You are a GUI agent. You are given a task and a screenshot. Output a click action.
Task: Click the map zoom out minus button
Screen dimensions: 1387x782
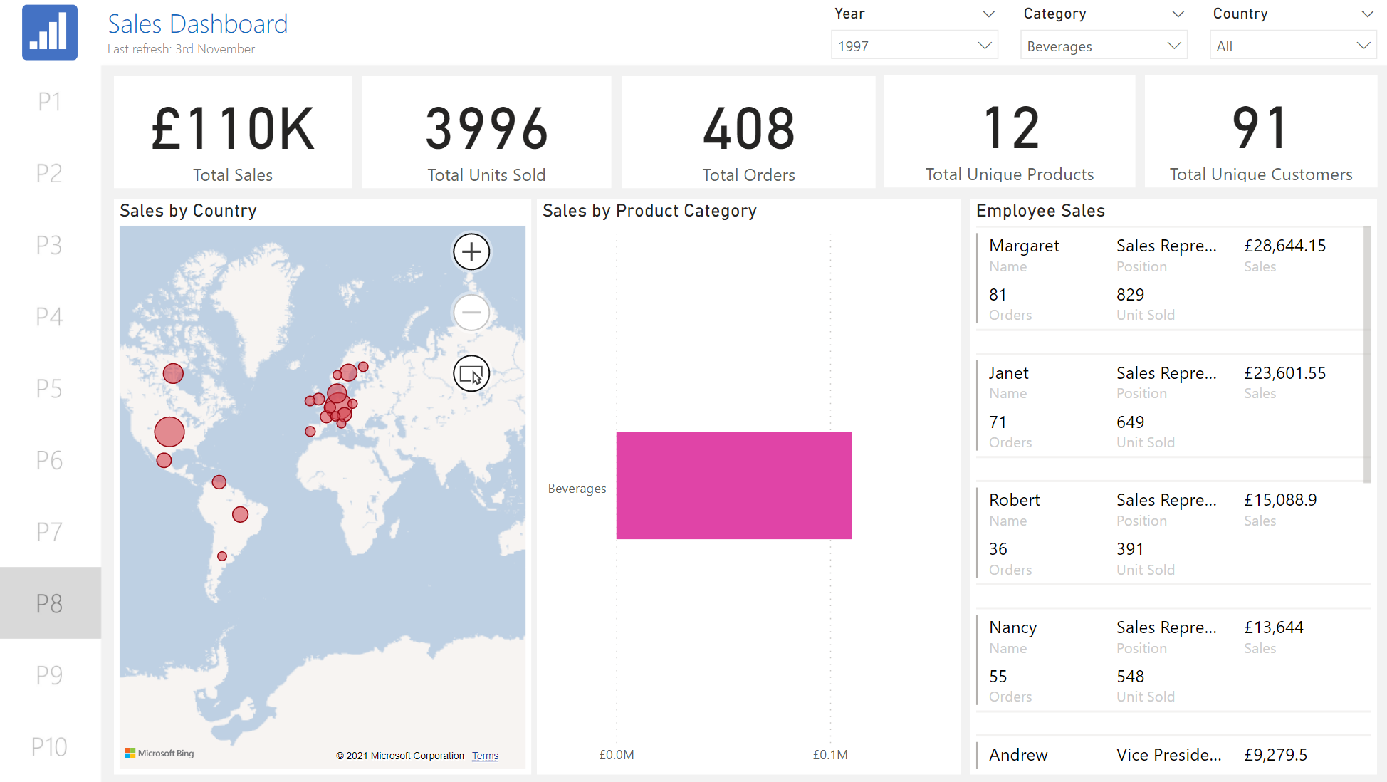tap(471, 312)
